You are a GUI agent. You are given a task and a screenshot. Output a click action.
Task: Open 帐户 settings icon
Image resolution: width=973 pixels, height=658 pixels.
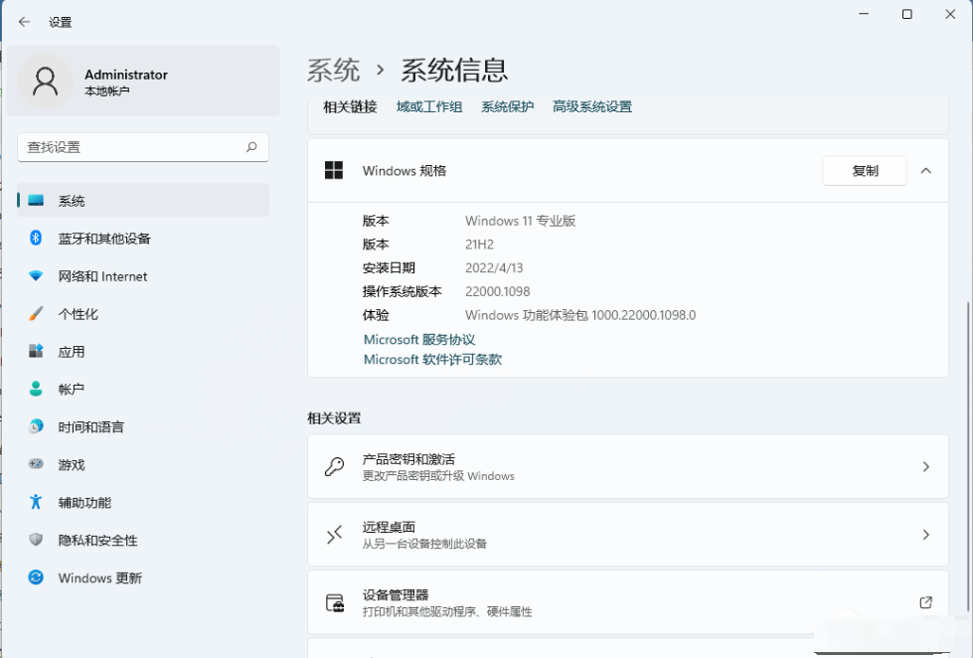click(x=35, y=389)
